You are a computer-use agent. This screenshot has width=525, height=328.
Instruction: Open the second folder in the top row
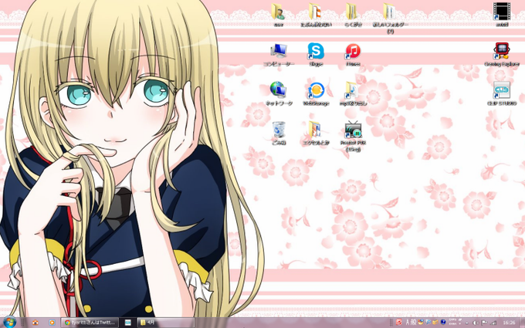point(316,15)
